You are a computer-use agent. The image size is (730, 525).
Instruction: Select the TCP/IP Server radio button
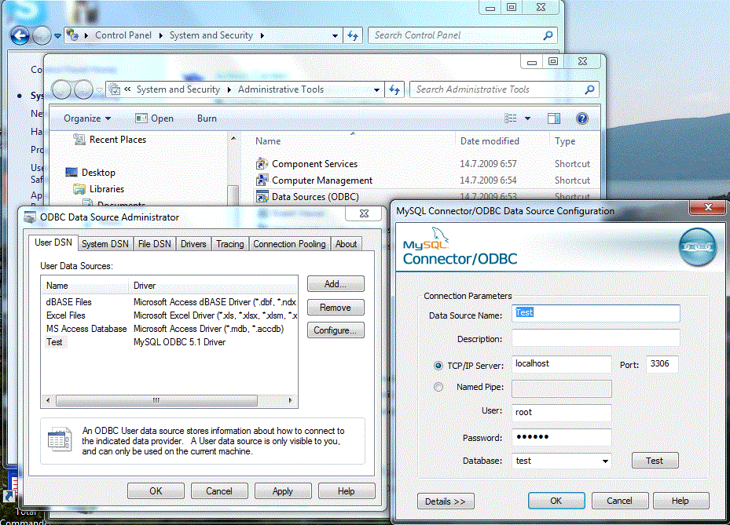(x=438, y=366)
